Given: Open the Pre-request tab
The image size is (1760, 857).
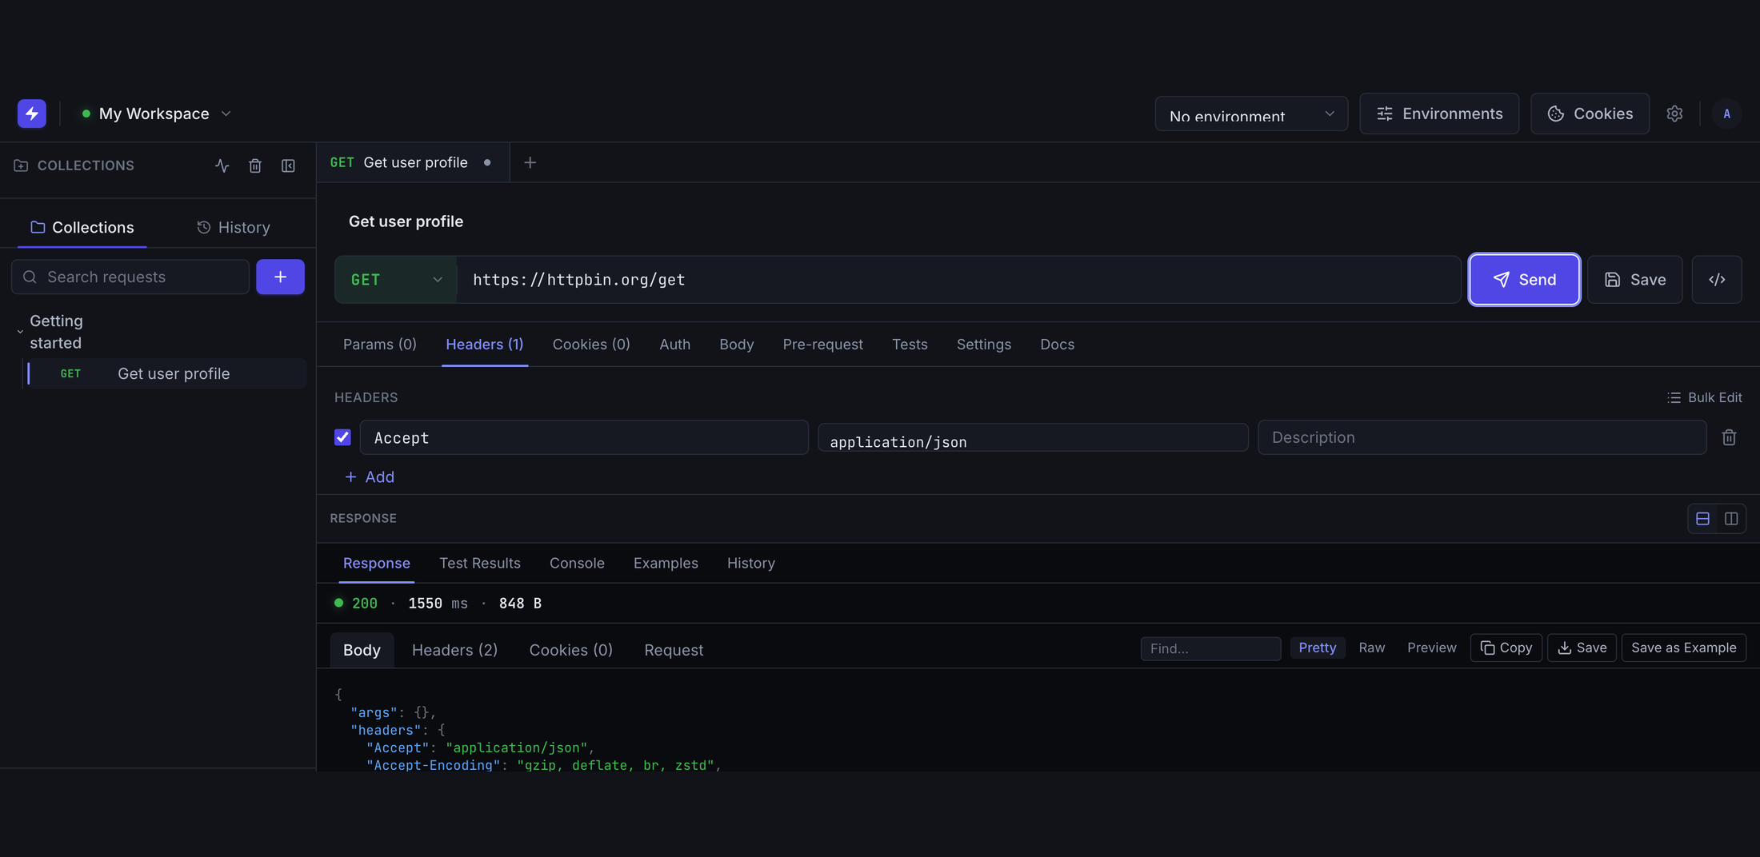Looking at the screenshot, I should (822, 345).
